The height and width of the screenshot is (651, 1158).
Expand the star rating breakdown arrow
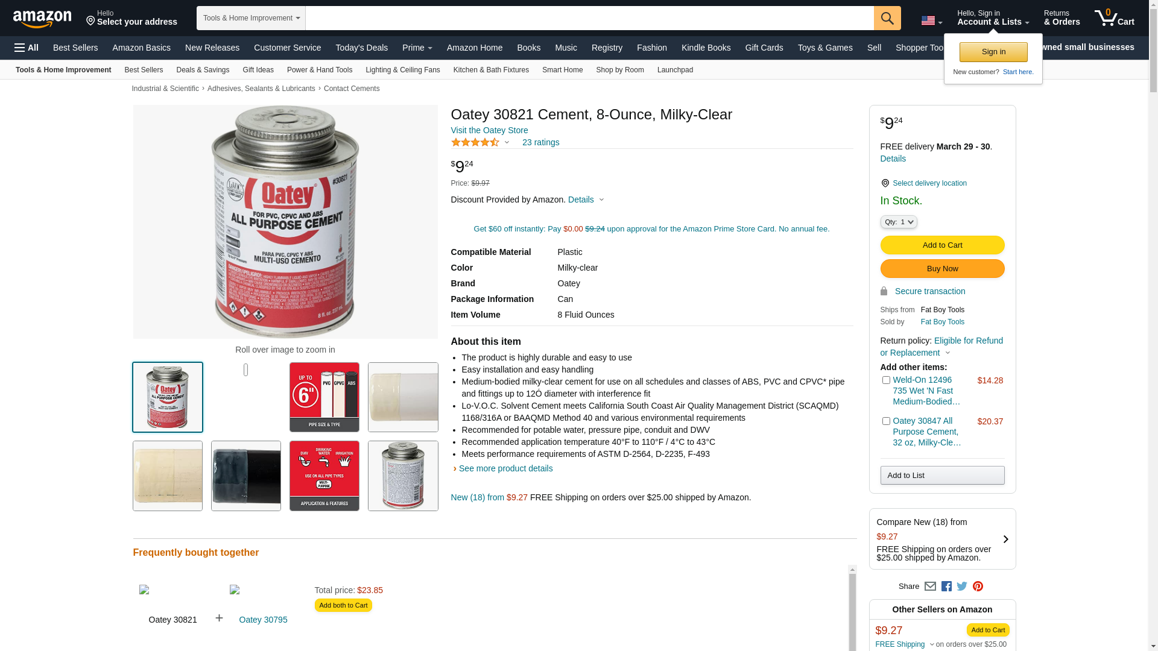pyautogui.click(x=507, y=143)
